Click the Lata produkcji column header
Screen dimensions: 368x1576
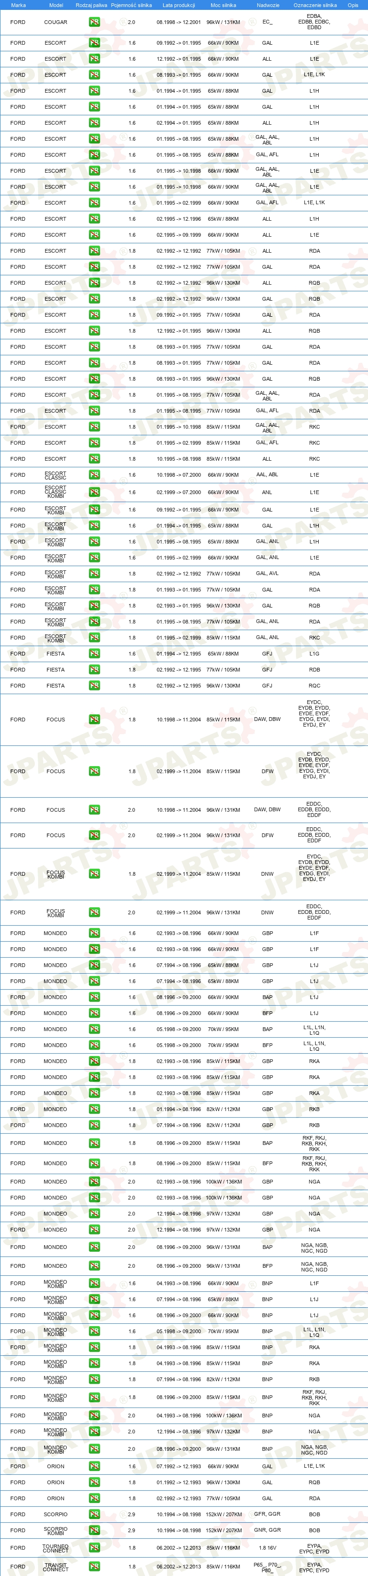[x=178, y=5]
